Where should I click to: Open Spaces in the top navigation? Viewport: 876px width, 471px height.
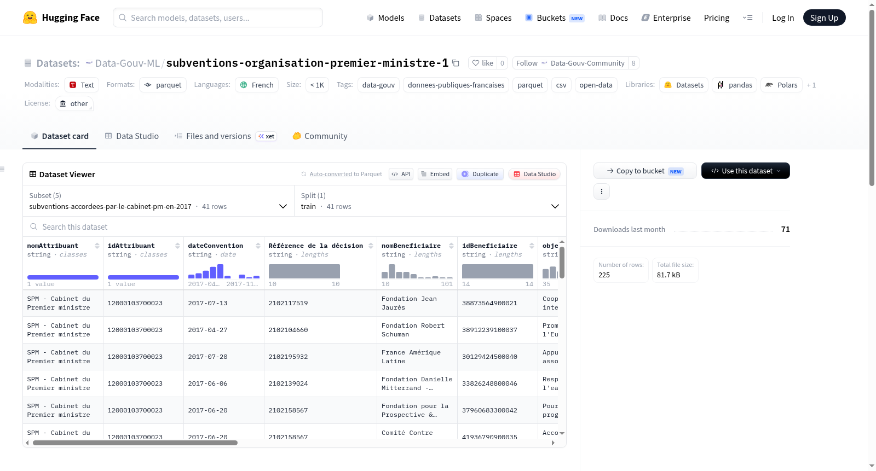[x=493, y=18]
